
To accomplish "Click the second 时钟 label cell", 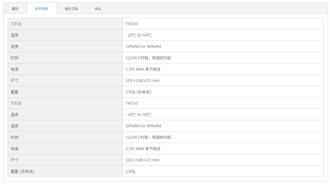I will pyautogui.click(x=65, y=137).
